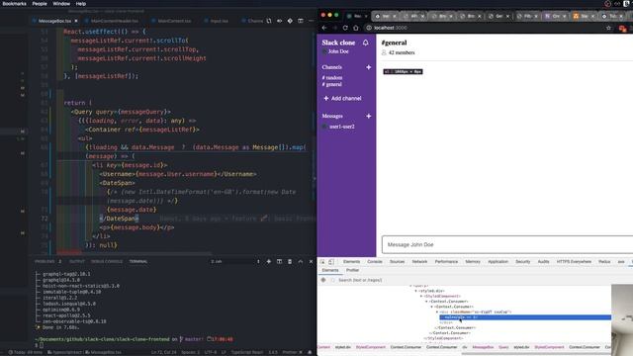633x356 pixels.
Task: Switch to the MainContent.tsx editor tab
Action: click(174, 21)
